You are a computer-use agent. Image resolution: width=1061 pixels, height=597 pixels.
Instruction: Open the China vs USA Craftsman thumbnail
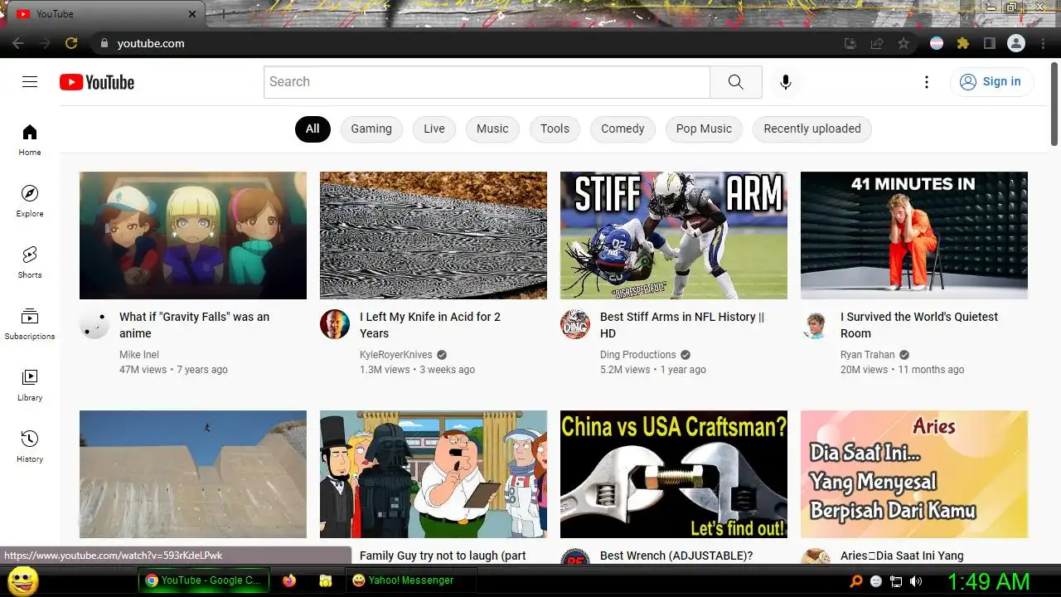(x=674, y=474)
